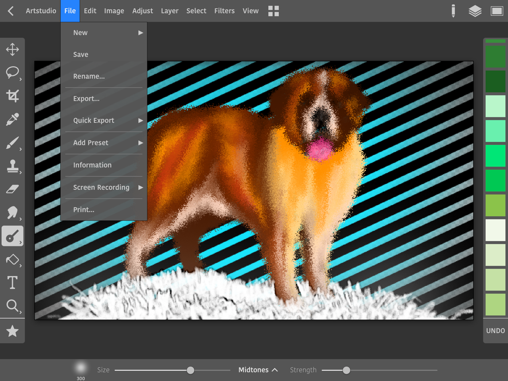Screen dimensions: 508x381
Task: Select the Paint Brush tool
Action: tap(12, 143)
